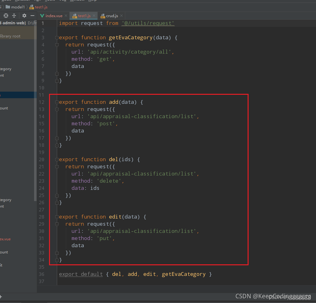This screenshot has height=303, width=316.
Task: Place cursor on export default at line 36
Action: coord(81,274)
